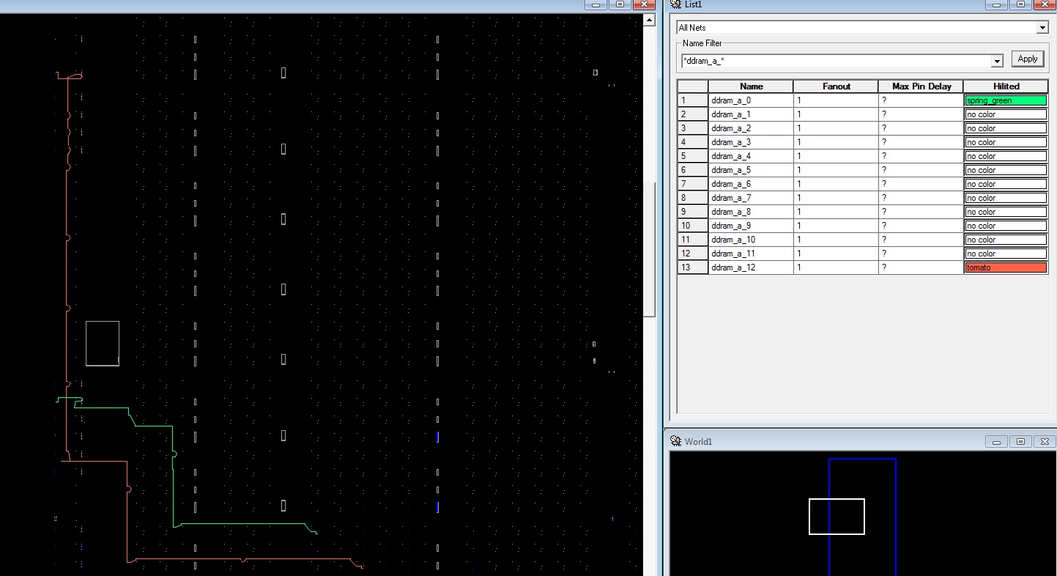Set highlight color for ddram_a_1 row
The height and width of the screenshot is (576, 1057).
1006,114
